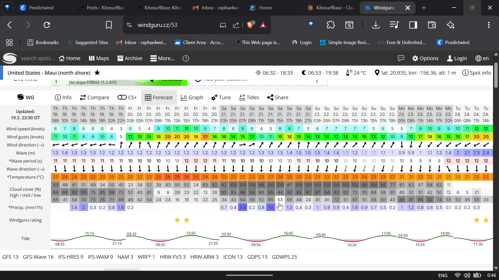499x280 pixels.
Task: Open the help question mark icon
Action: [x=186, y=58]
